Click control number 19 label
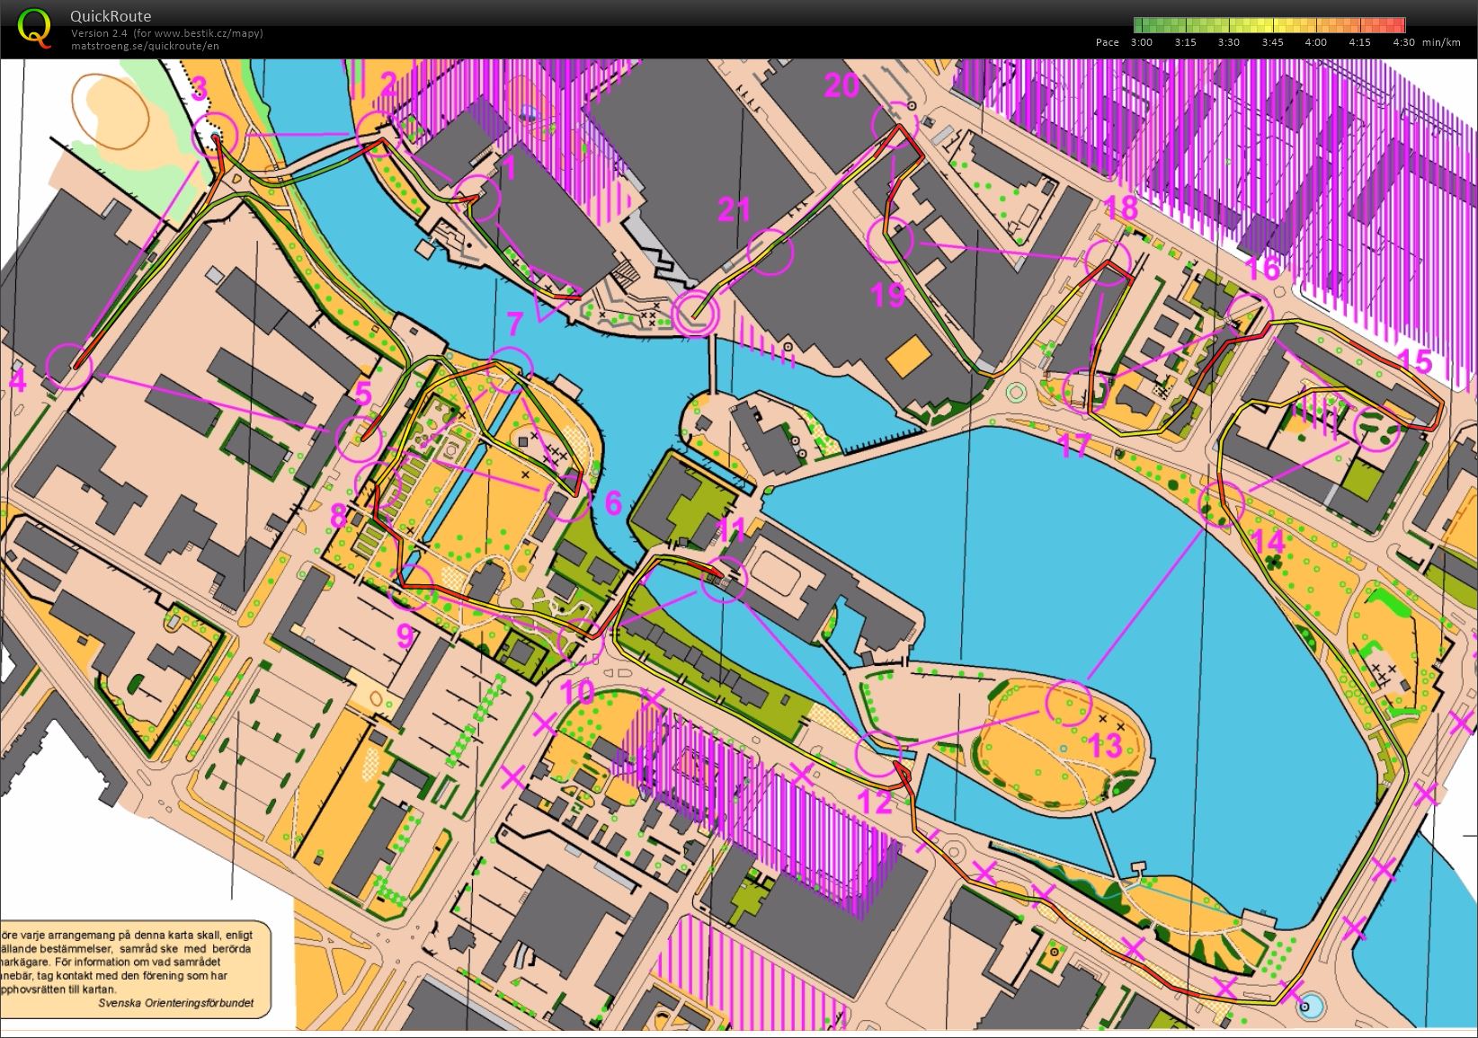Image resolution: width=1478 pixels, height=1038 pixels. pos(887,295)
